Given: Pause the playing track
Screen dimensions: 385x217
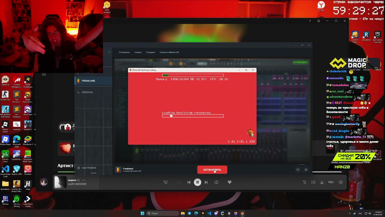Looking at the screenshot, I should click(x=197, y=182).
